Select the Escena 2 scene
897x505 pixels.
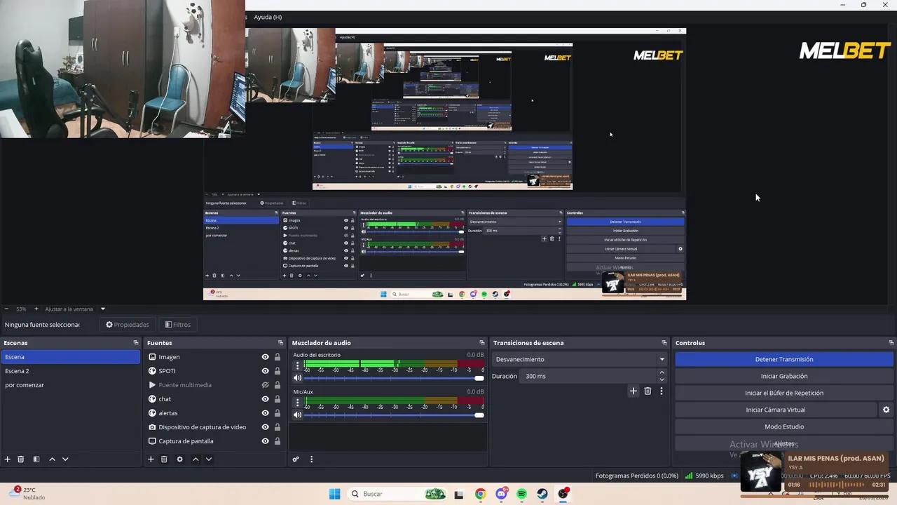point(70,371)
